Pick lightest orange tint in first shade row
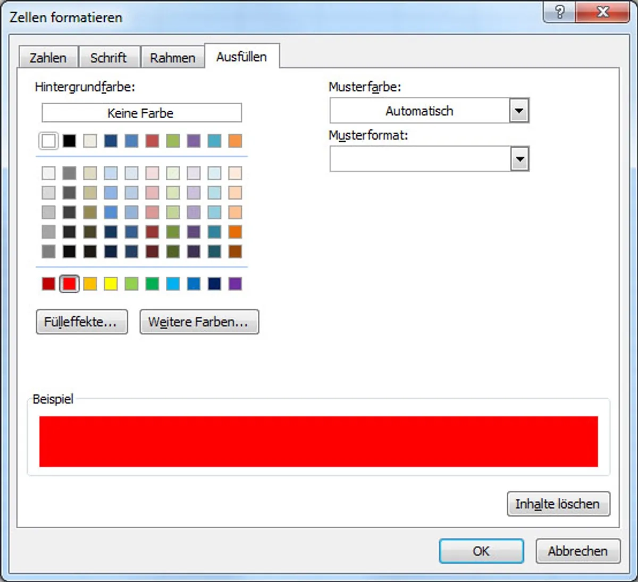Image resolution: width=638 pixels, height=582 pixels. pos(235,173)
